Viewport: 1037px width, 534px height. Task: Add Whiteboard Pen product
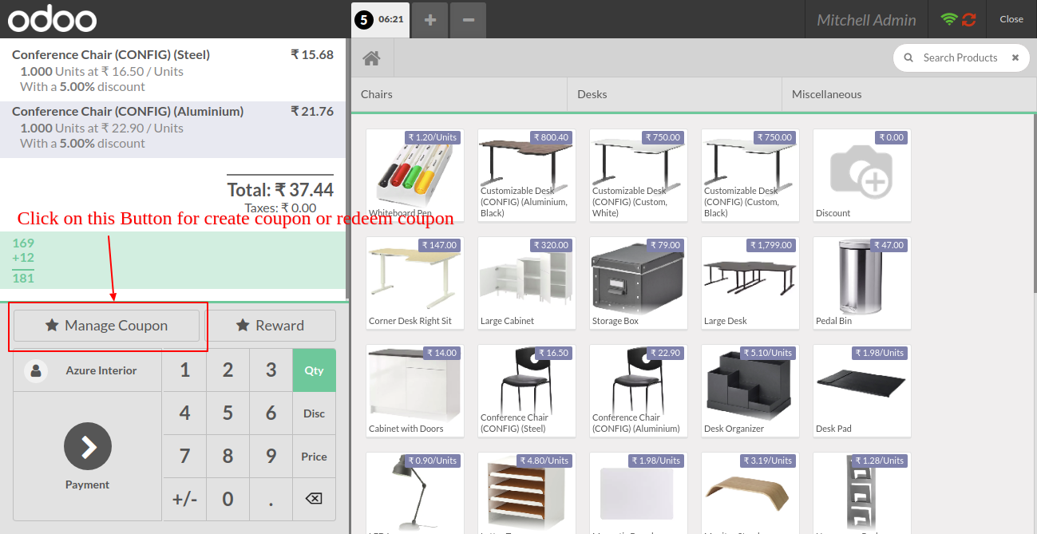tap(415, 176)
